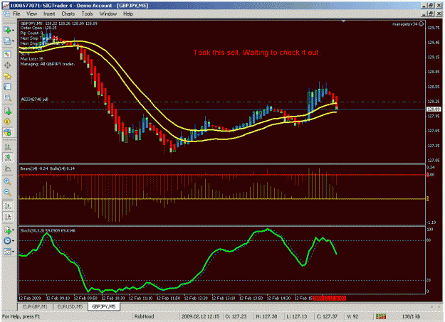Click the SIGTrader application icon in title bar

coord(6,6)
